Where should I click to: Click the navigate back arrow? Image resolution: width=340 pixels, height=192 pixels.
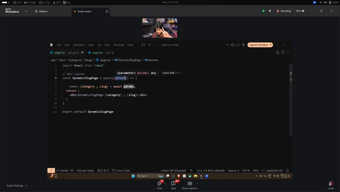coord(150,45)
